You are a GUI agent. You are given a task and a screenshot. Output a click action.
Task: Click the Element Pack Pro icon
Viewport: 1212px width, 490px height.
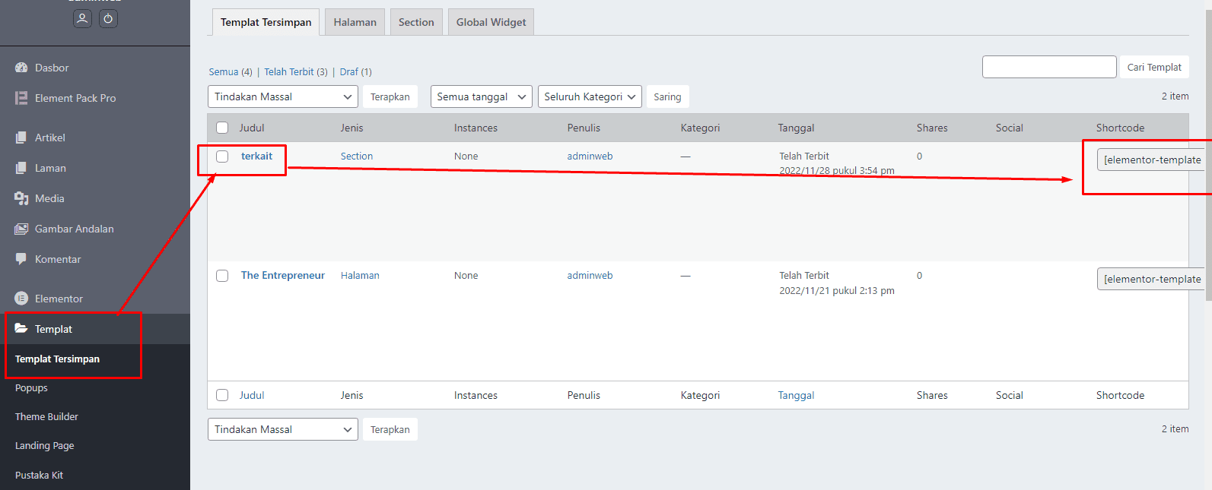point(21,98)
